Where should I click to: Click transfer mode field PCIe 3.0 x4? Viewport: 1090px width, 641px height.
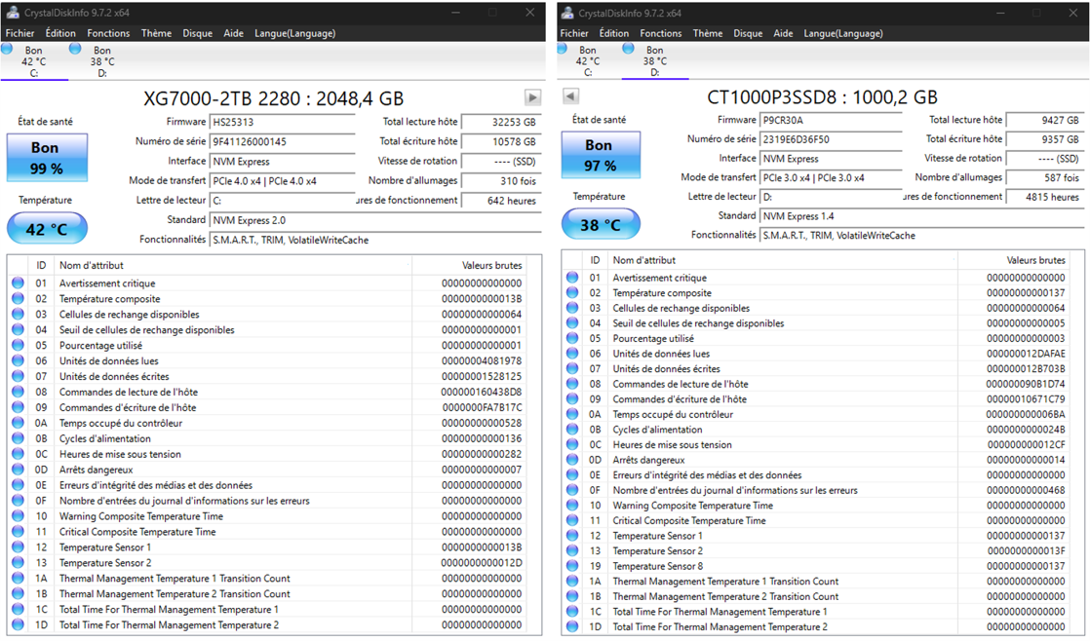pos(831,178)
